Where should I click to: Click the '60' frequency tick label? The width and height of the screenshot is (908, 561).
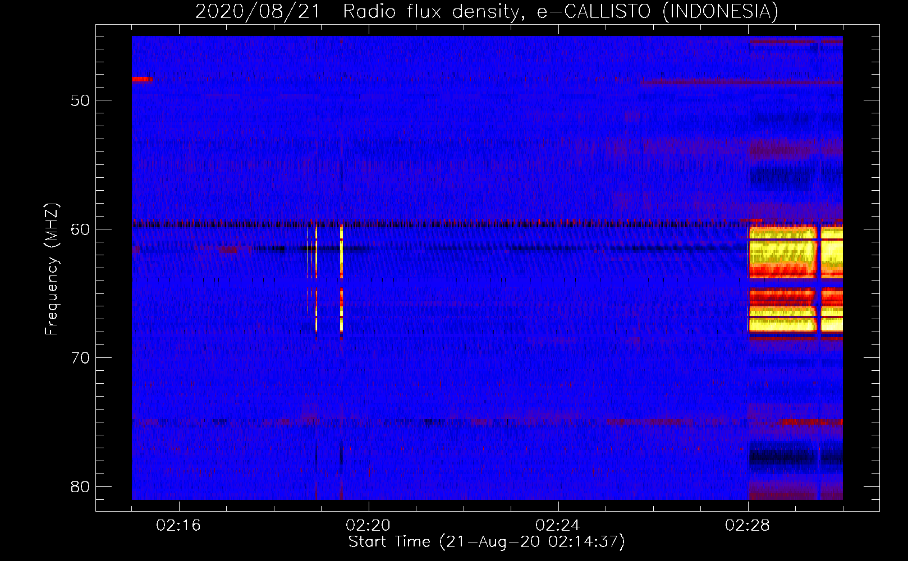80,229
